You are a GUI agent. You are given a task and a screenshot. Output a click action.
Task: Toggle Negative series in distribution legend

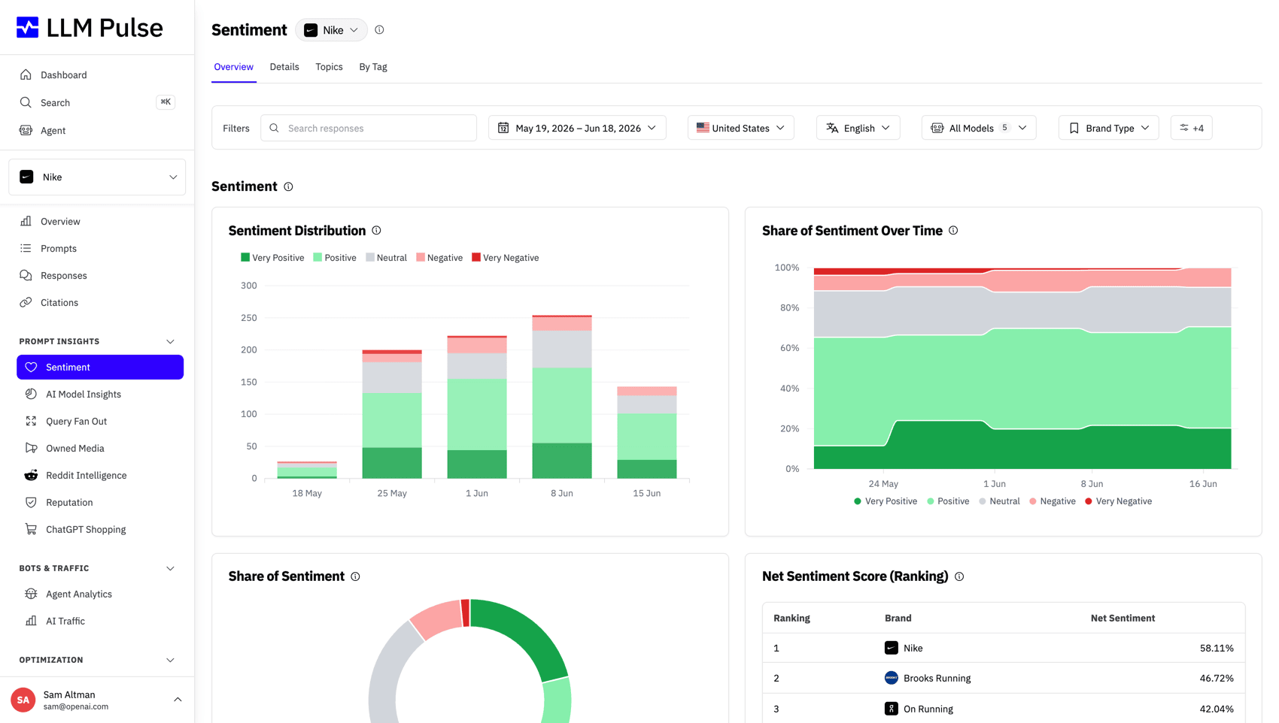tap(439, 258)
